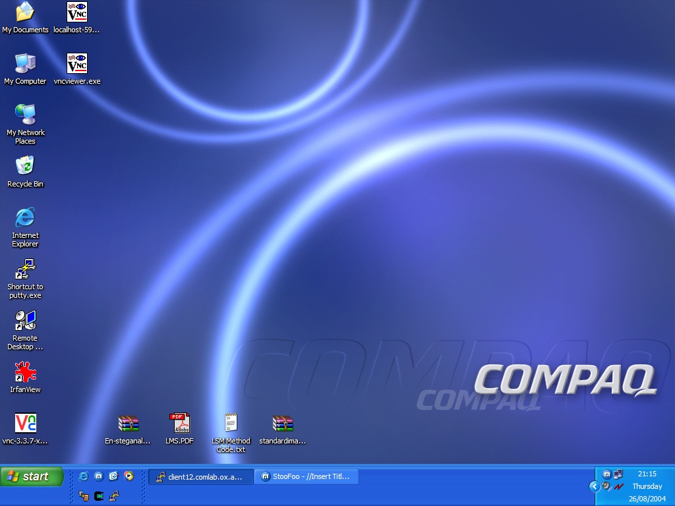675x506 pixels.
Task: Select Shortcut to putty.exe icon
Action: click(25, 269)
